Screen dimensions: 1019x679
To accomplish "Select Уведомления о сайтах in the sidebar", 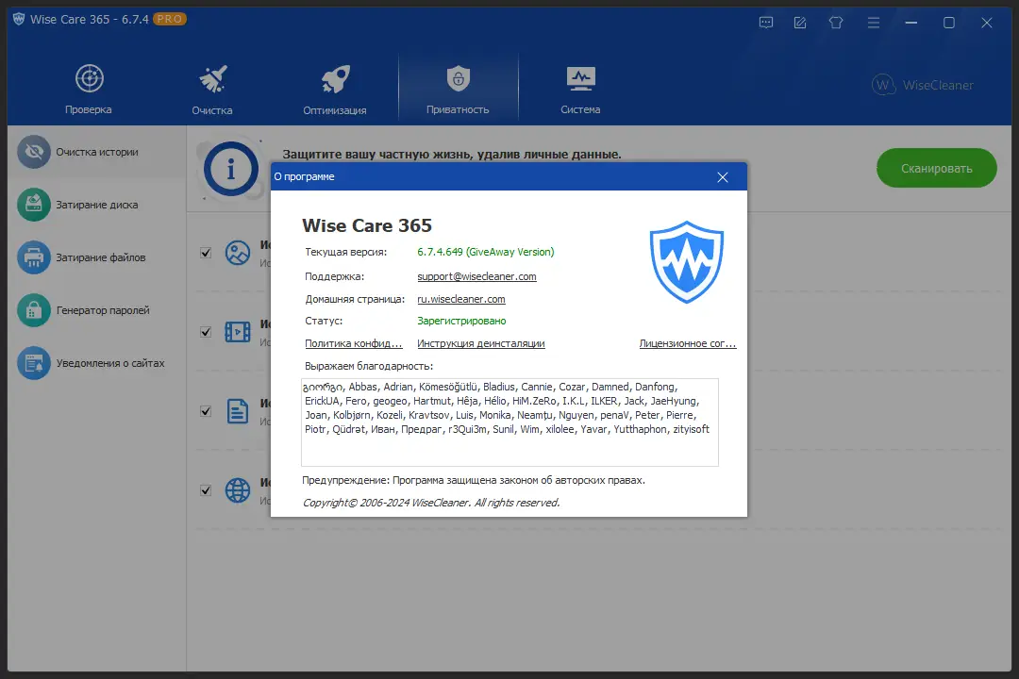I will pos(97,363).
